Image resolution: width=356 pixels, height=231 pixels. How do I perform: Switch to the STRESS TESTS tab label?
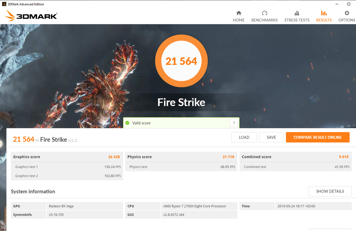pos(297,20)
